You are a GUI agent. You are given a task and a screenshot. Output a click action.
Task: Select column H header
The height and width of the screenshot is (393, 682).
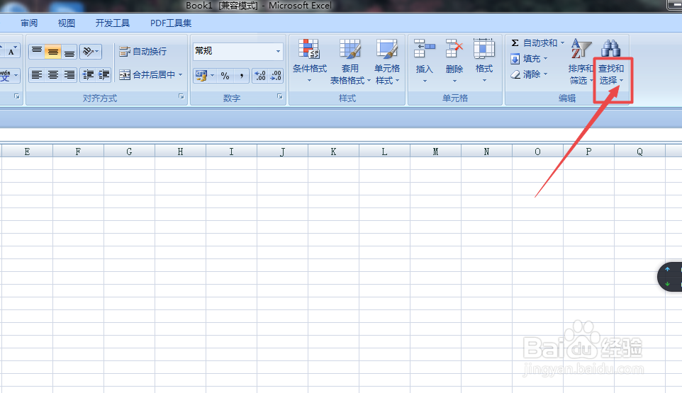(x=180, y=151)
